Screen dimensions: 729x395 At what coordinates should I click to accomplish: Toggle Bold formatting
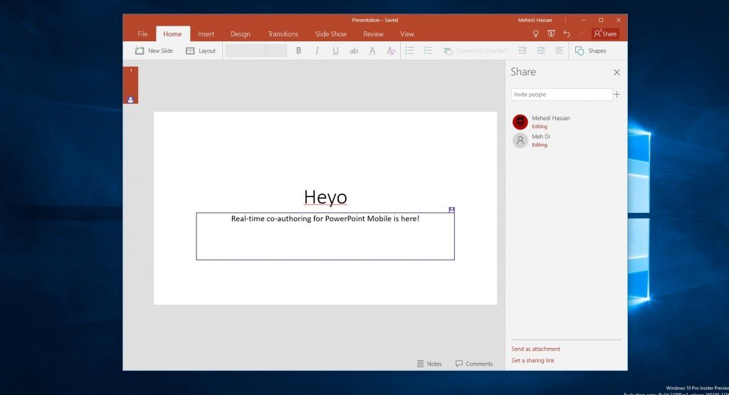[x=298, y=51]
